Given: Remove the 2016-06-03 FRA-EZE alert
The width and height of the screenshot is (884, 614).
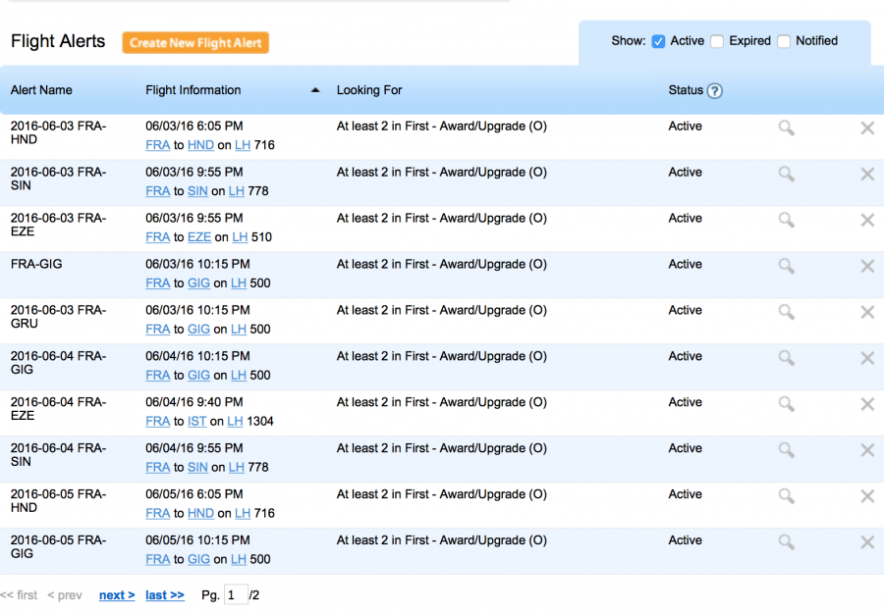Looking at the screenshot, I should [867, 220].
